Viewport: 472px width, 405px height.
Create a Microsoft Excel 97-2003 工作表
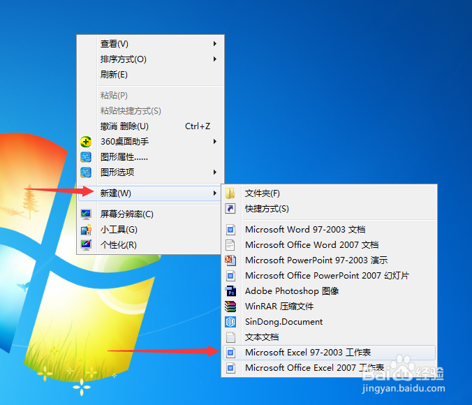pos(329,353)
